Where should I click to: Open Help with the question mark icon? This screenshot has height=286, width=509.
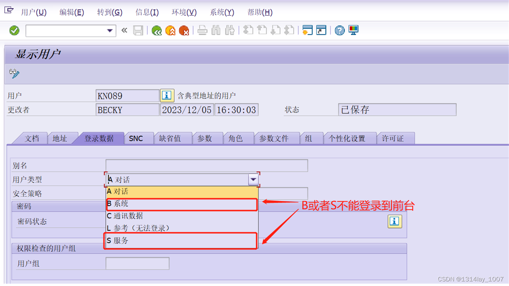click(x=339, y=30)
